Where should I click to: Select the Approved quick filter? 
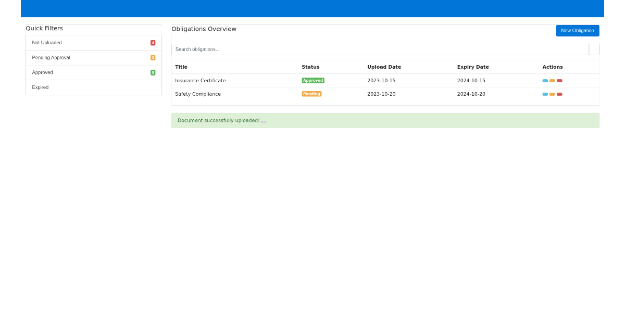(94, 72)
